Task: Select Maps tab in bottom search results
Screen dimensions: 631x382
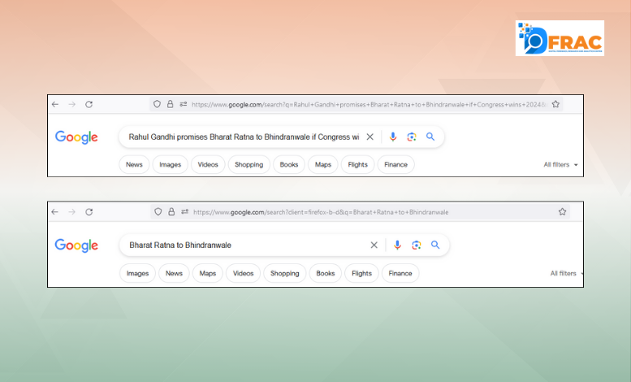Action: tap(208, 273)
